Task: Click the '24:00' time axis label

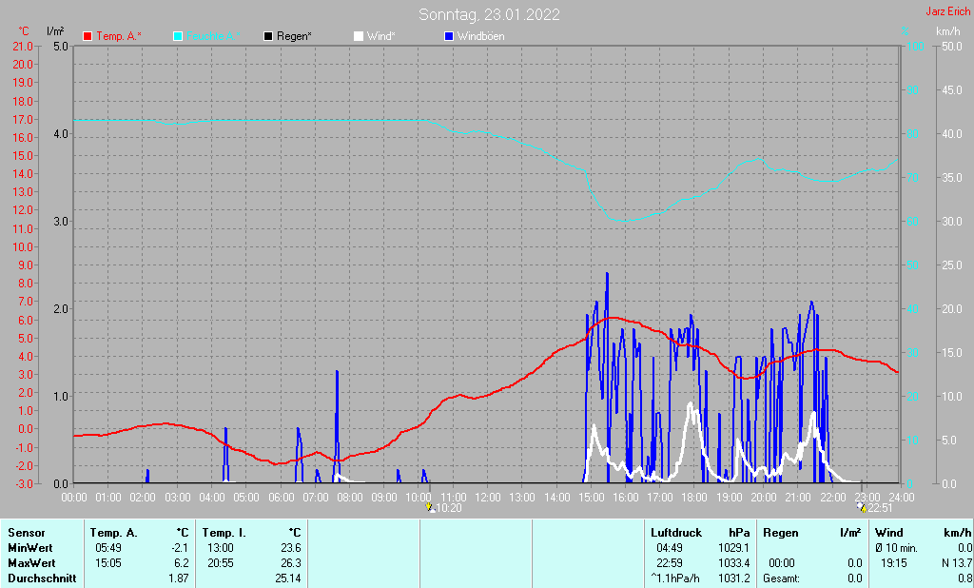Action: tap(902, 498)
